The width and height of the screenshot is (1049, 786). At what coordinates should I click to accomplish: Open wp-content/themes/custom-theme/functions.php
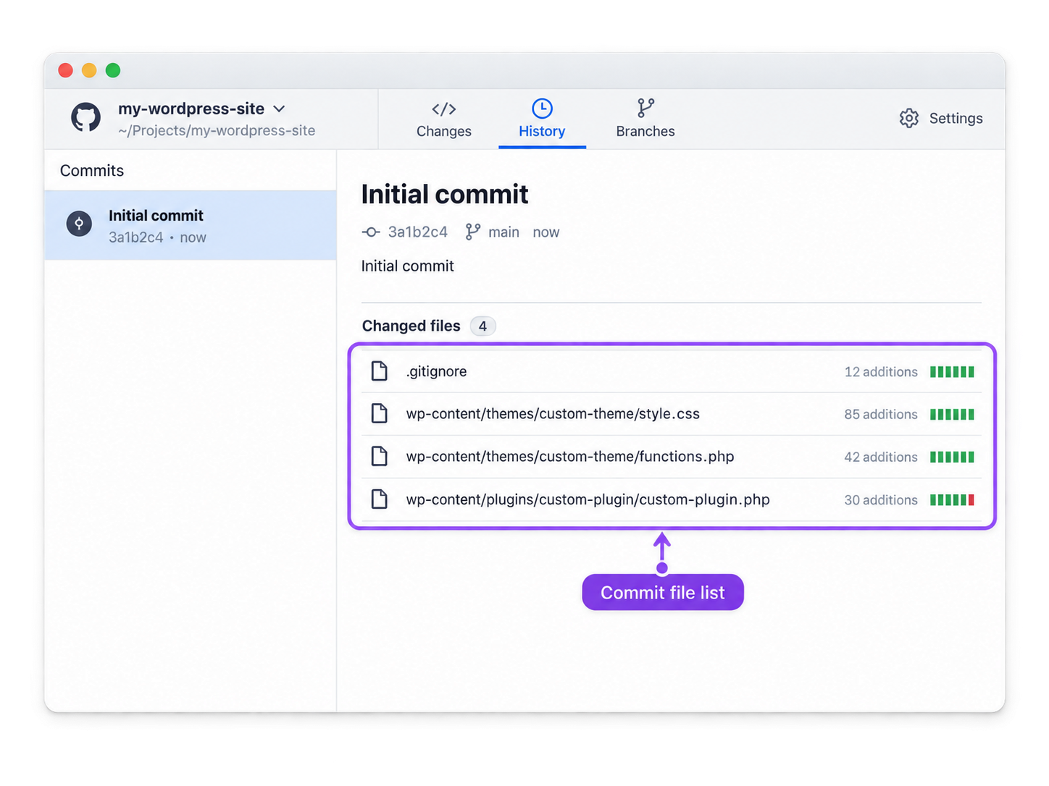click(x=672, y=457)
